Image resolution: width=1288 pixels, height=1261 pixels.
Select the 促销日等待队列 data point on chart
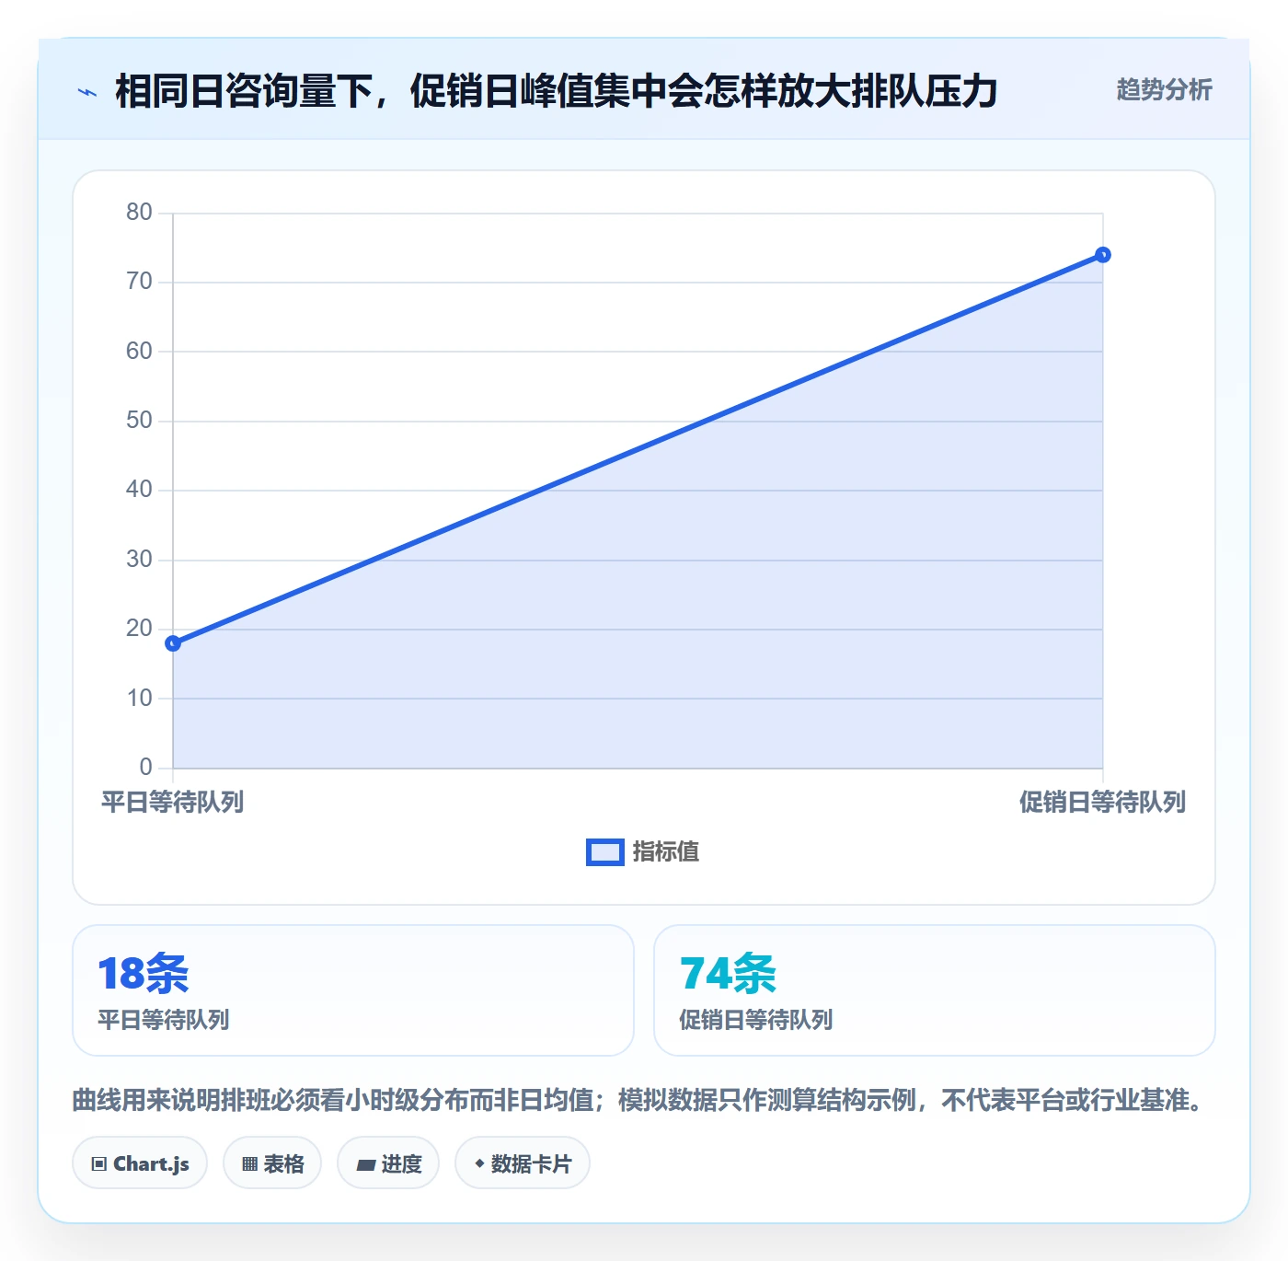click(x=1103, y=255)
